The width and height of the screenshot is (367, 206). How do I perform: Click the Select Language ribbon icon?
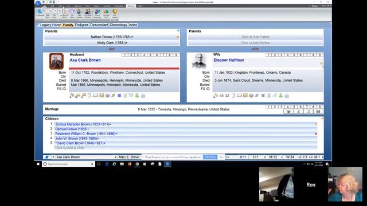(x=97, y=14)
